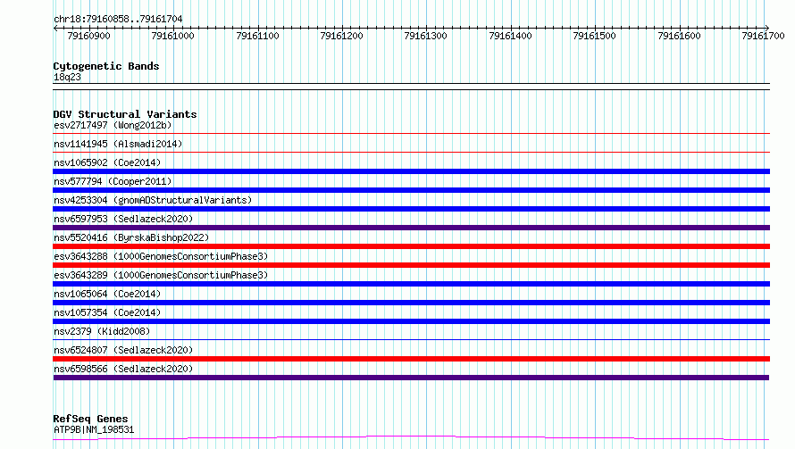The image size is (795, 449).
Task: Open the ATP9B|NM_198531 gene label
Action: coord(94,429)
